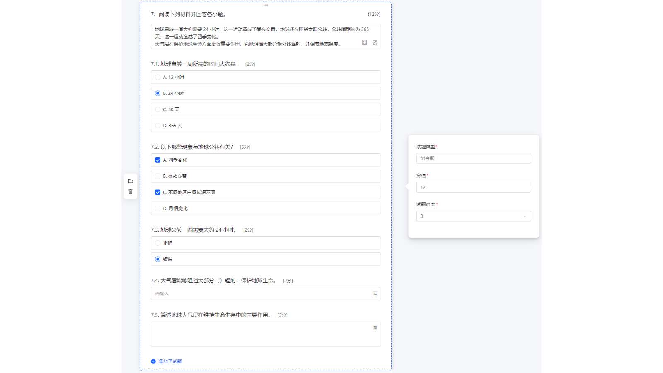Click the plus icon beside 添加子试题

153,361
